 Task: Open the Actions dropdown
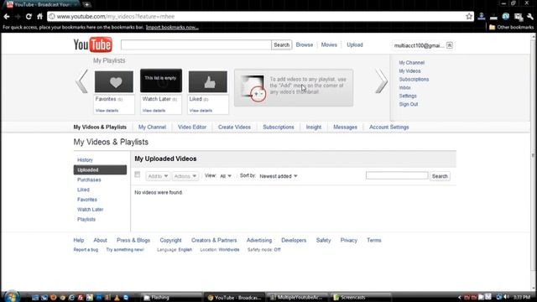point(185,176)
